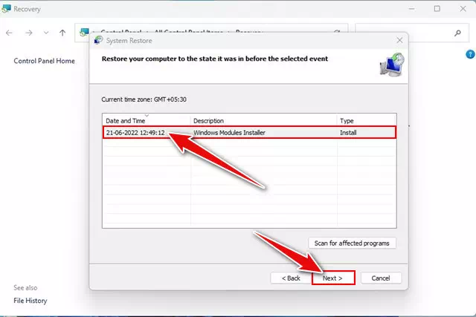Open recent locations dropdown in Recovery window
476x317 pixels.
coord(46,33)
